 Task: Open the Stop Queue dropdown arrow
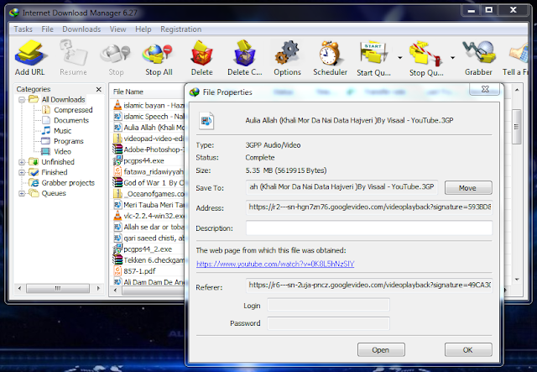452,58
